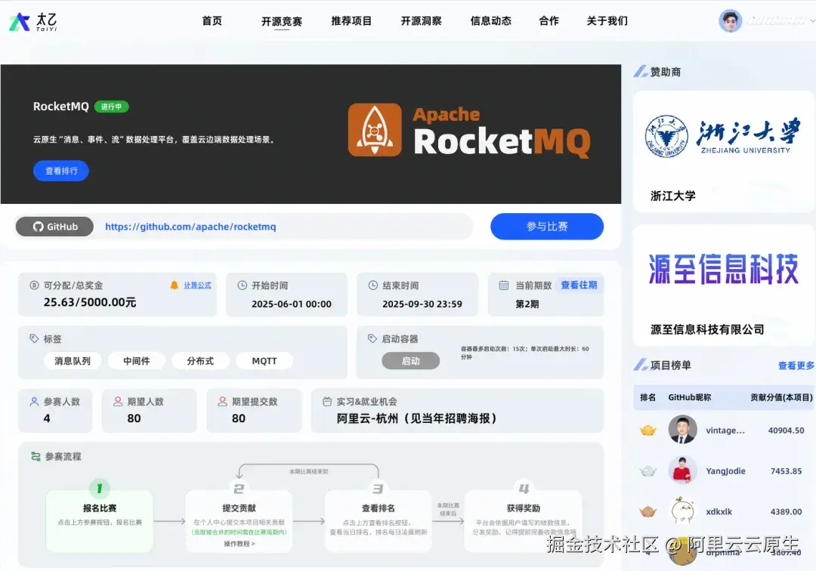Click the 7453.85 contribution score

click(786, 471)
